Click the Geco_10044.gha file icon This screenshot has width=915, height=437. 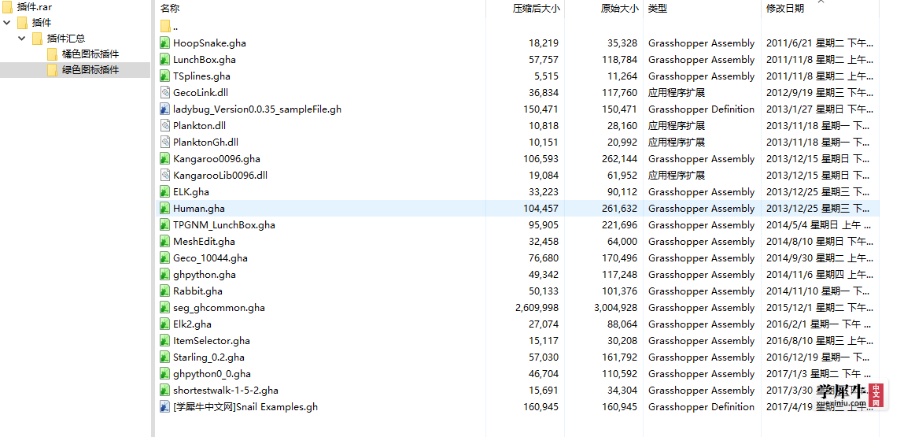pos(165,257)
